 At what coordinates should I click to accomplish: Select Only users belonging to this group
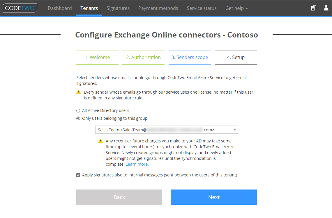(78, 118)
